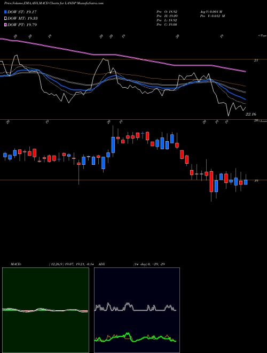Image resolution: width=267 pixels, height=353 pixels.
Task: Click the large red candle falling below 19
Action: (211, 181)
